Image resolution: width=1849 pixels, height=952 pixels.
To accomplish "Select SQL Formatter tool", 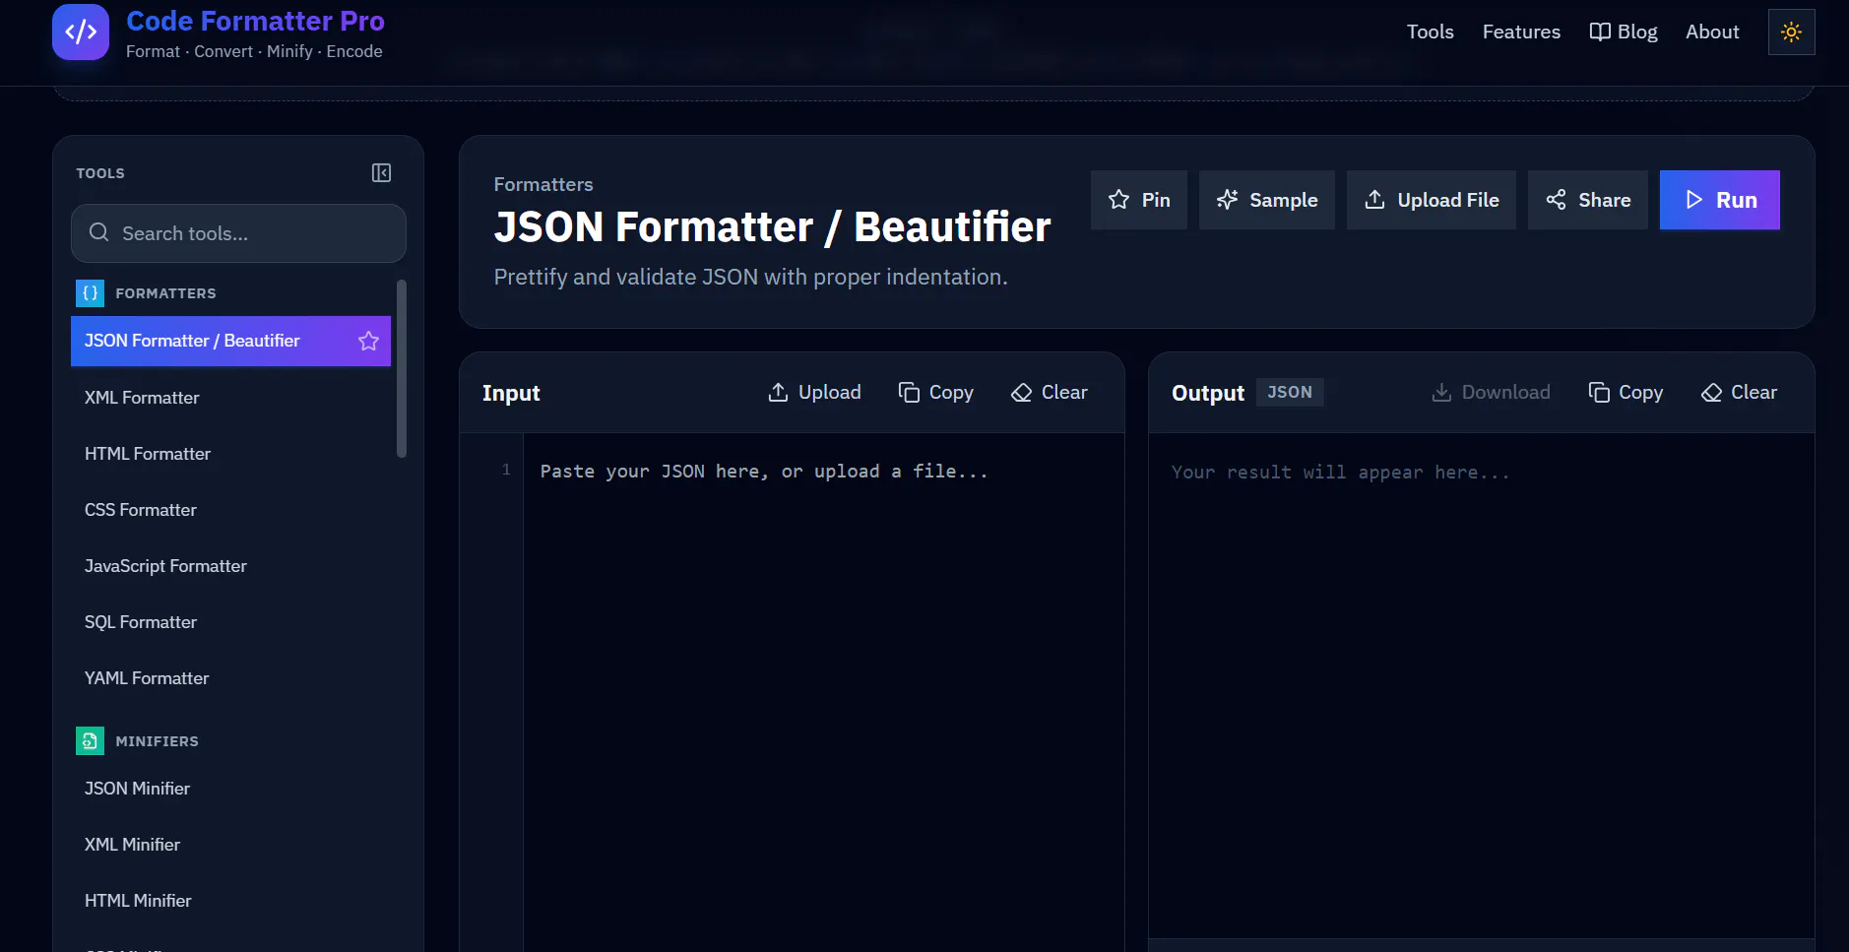I will 230,622.
